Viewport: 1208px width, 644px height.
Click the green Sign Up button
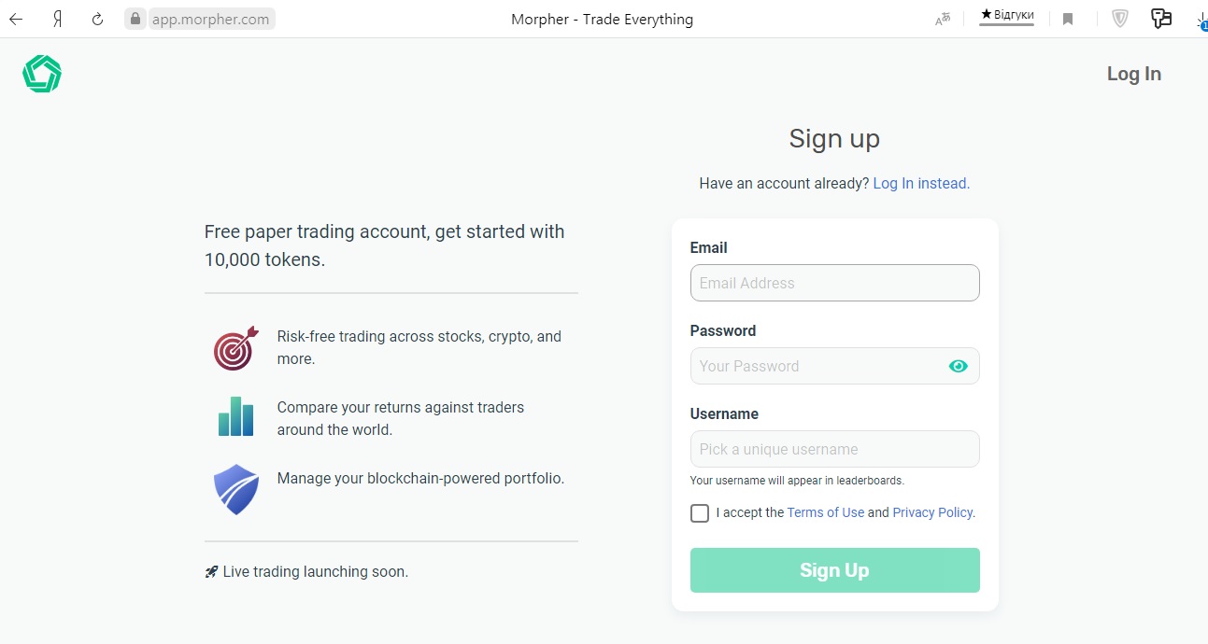click(835, 570)
